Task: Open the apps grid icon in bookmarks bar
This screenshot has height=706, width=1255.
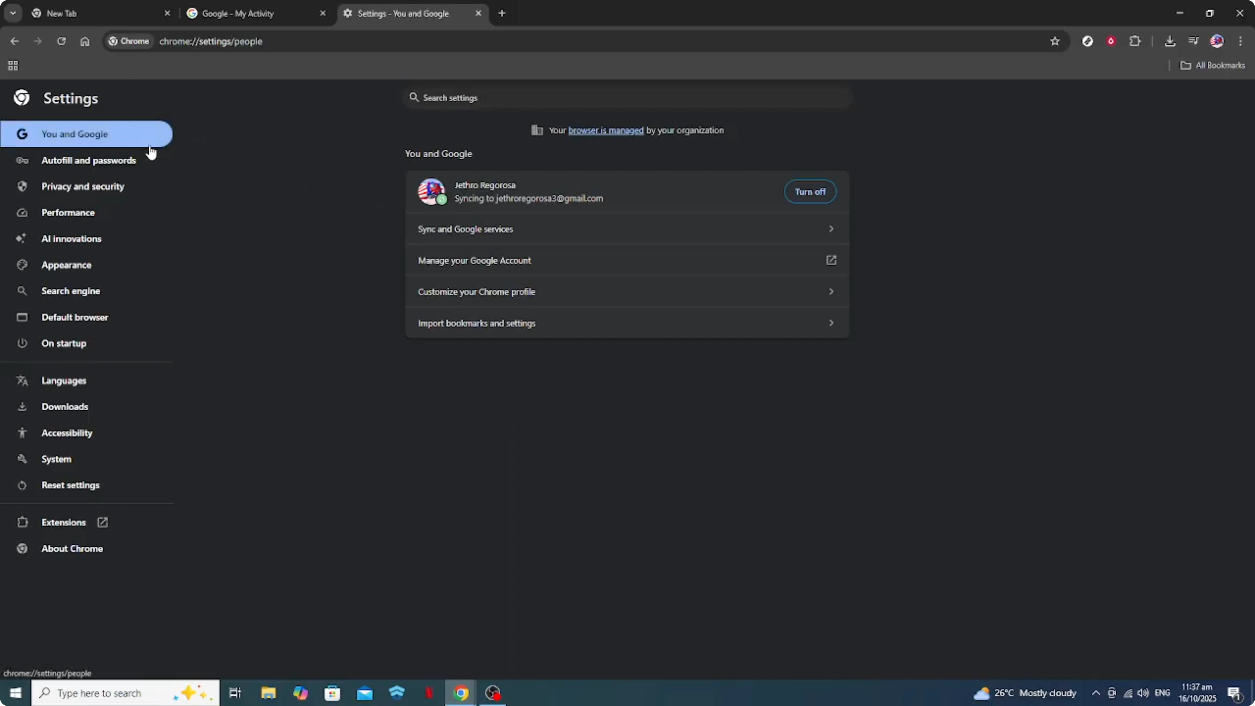Action: (x=13, y=65)
